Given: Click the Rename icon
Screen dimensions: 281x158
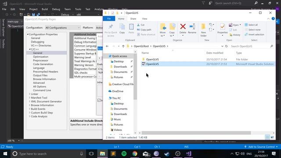Looking at the screenshot, I should click(192, 26).
